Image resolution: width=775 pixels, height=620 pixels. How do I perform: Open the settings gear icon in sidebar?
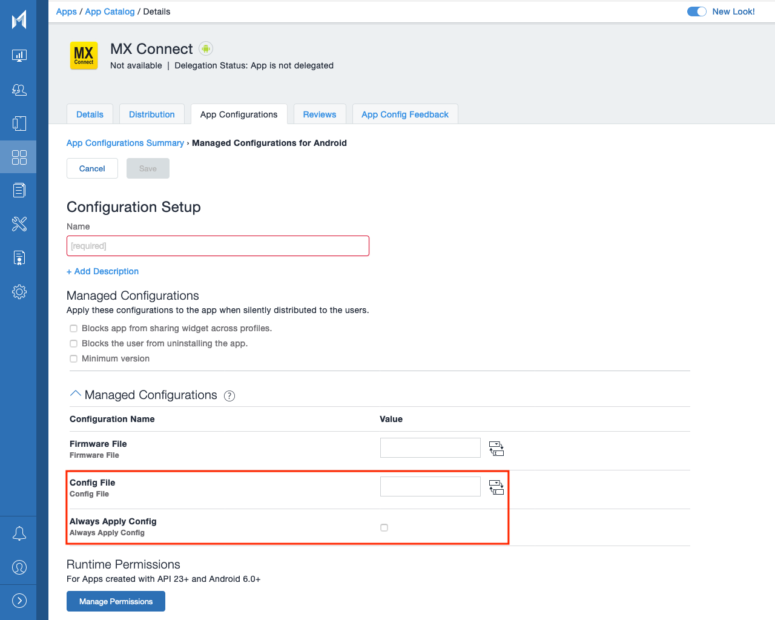[x=19, y=292]
